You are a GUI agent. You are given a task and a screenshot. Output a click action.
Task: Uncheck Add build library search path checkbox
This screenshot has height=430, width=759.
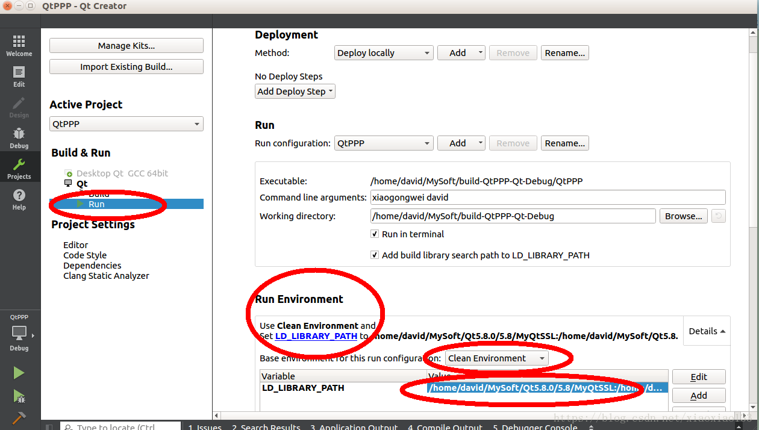click(x=375, y=255)
